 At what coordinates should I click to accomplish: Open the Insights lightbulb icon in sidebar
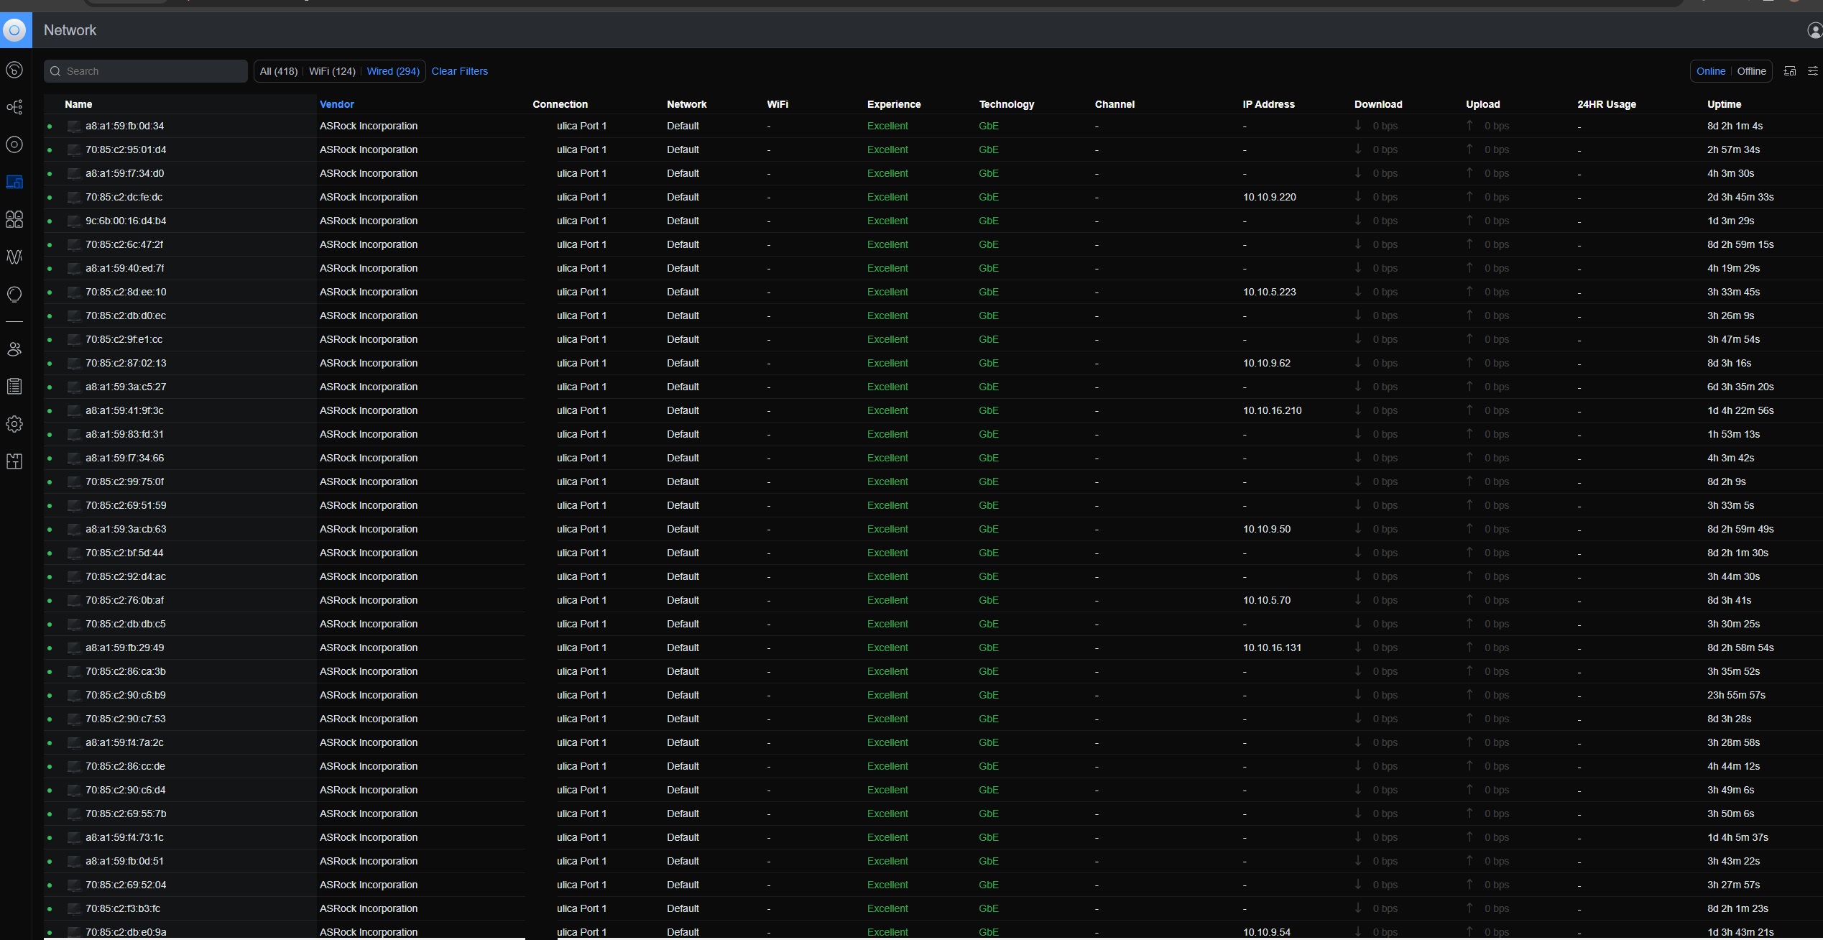tap(14, 294)
